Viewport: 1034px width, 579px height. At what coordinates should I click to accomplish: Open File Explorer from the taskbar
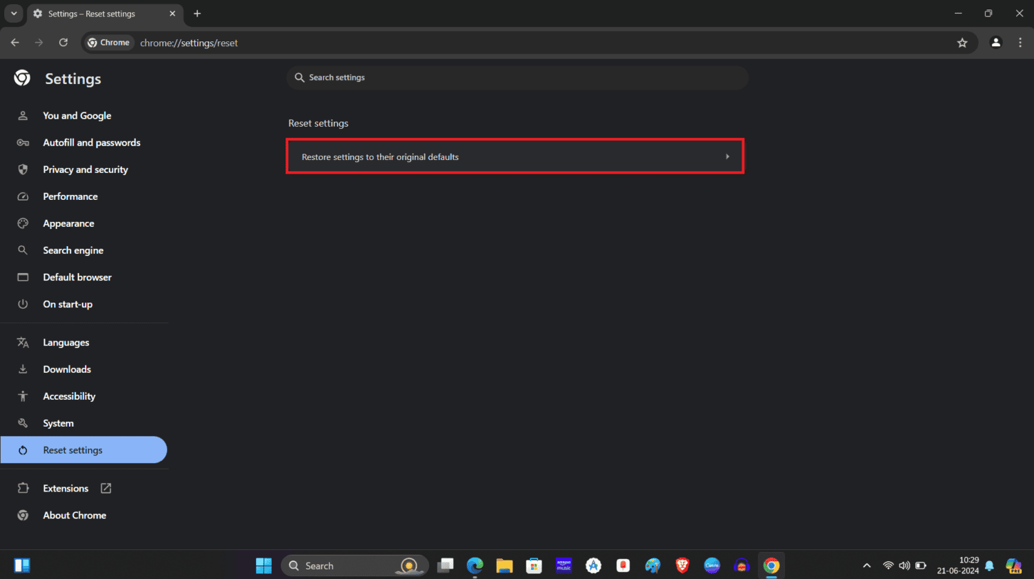coord(504,566)
